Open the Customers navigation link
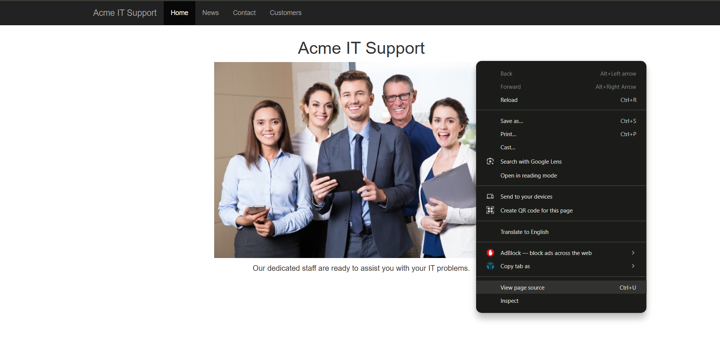The width and height of the screenshot is (720, 340). [x=285, y=13]
